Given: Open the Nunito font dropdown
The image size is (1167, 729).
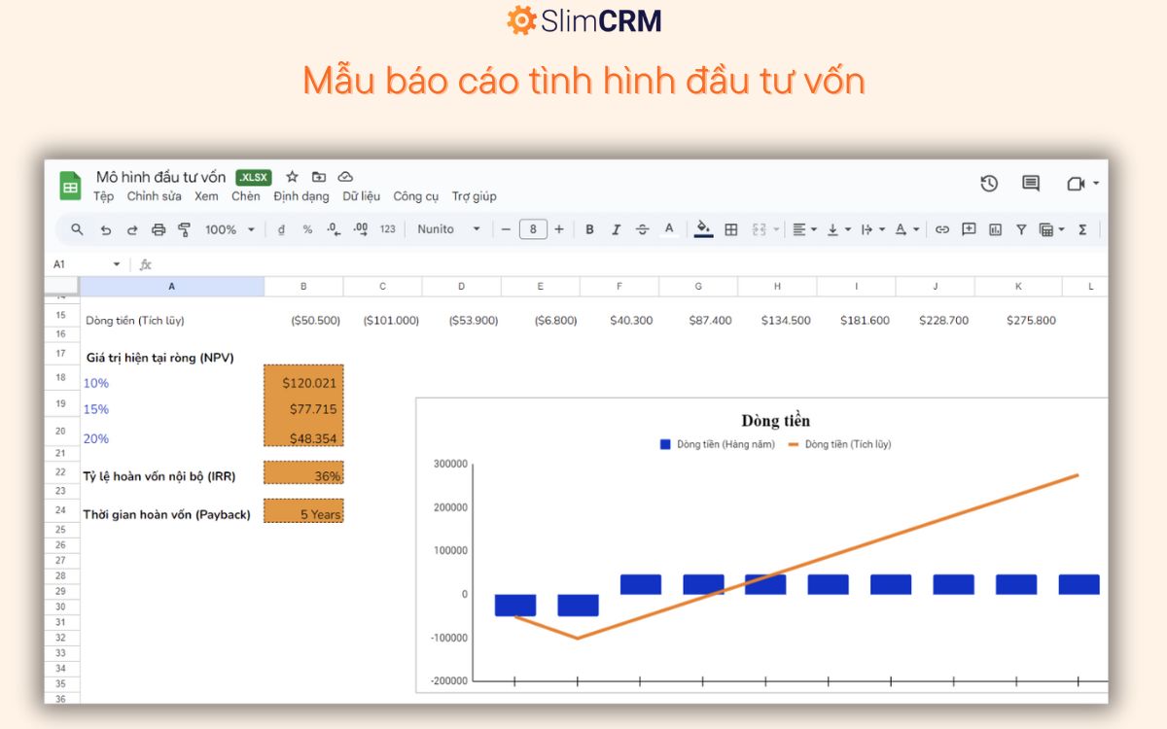Looking at the screenshot, I should tap(447, 229).
